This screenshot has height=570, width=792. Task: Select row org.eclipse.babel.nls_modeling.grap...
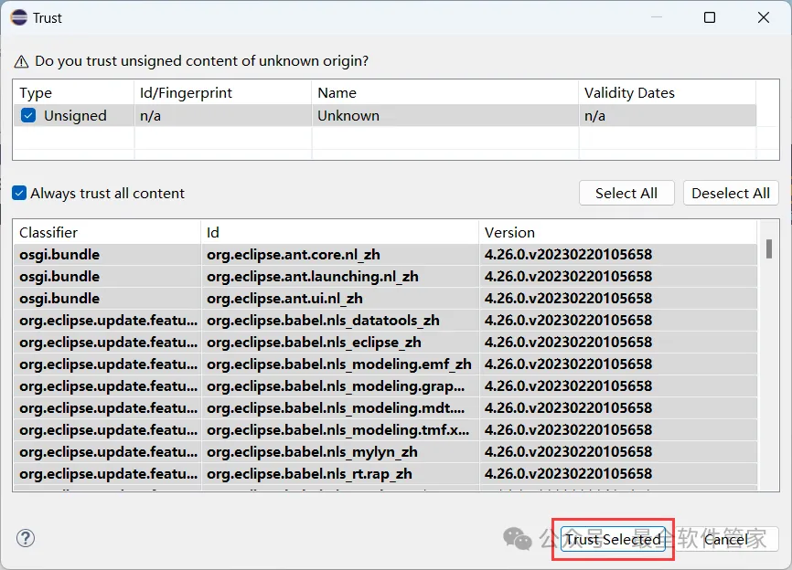[x=385, y=385]
